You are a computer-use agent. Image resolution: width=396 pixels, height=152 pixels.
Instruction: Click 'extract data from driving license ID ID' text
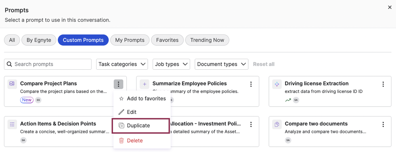pyautogui.click(x=324, y=91)
